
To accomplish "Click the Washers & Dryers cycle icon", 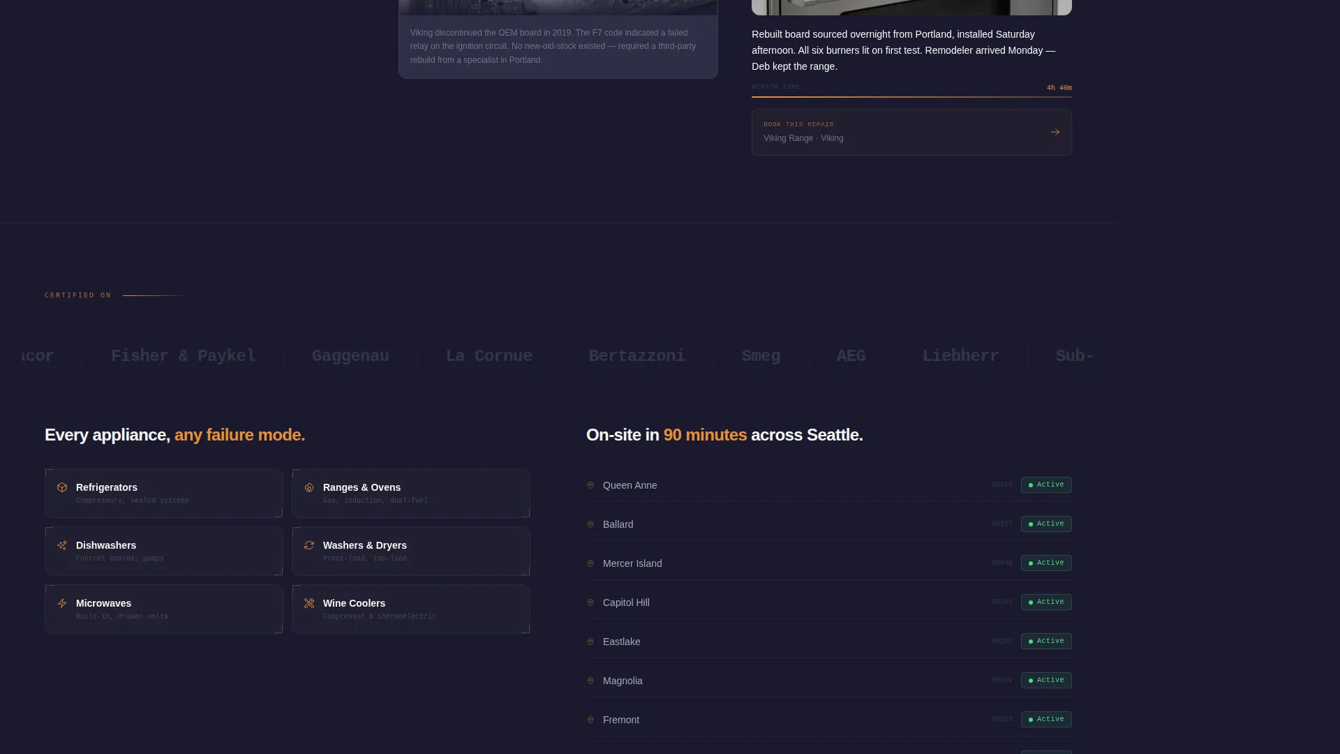I will tap(309, 545).
